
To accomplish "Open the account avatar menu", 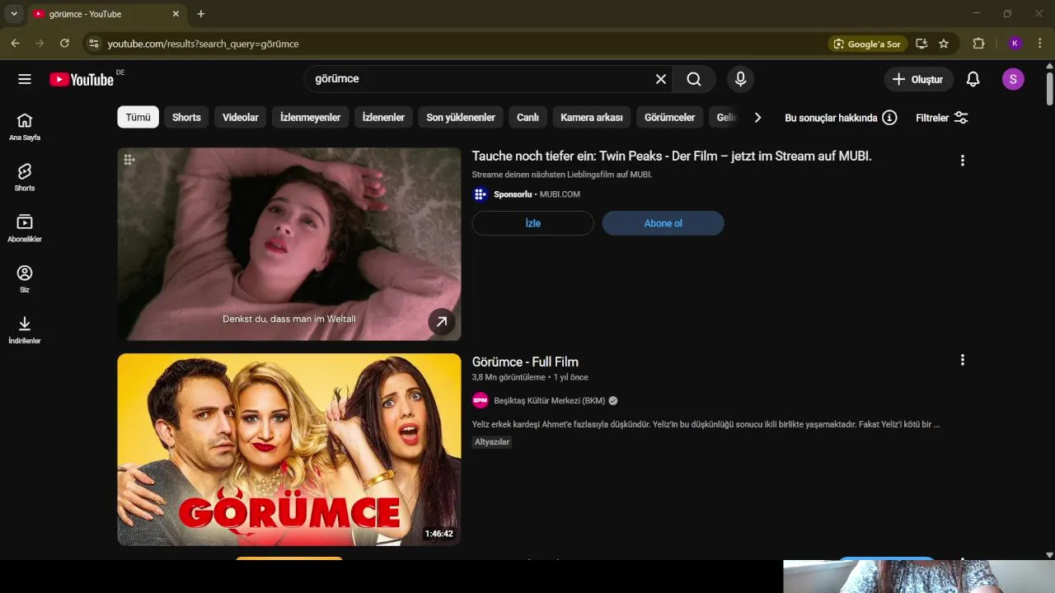I will (x=1013, y=79).
